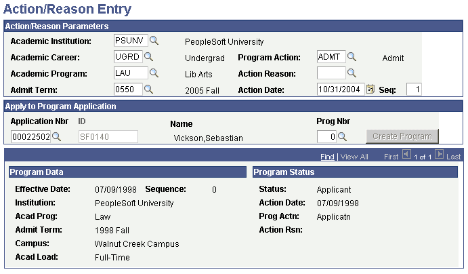Click the Seq number field
This screenshot has height=274, width=468.
pos(413,89)
